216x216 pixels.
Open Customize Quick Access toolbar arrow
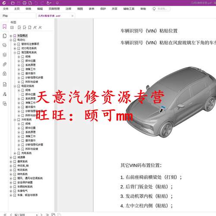[x=57, y=3]
